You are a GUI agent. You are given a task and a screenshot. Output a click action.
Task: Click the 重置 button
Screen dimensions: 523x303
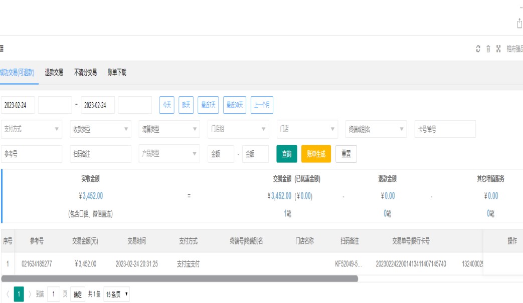[346, 154]
